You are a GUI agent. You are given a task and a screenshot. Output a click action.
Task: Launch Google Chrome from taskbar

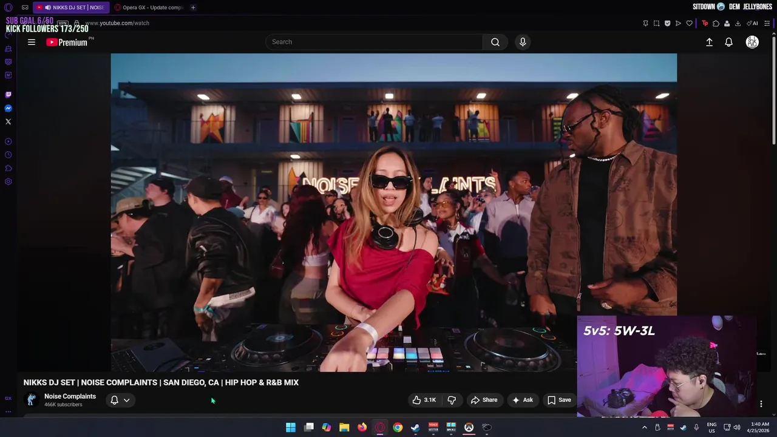point(398,427)
